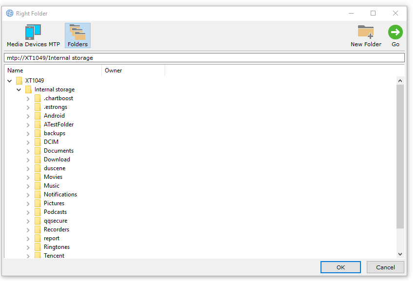Select the Ringtones folder

pos(57,247)
